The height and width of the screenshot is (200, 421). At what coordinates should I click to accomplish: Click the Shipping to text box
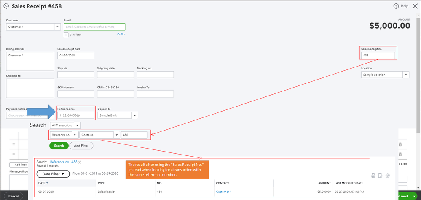click(x=30, y=88)
